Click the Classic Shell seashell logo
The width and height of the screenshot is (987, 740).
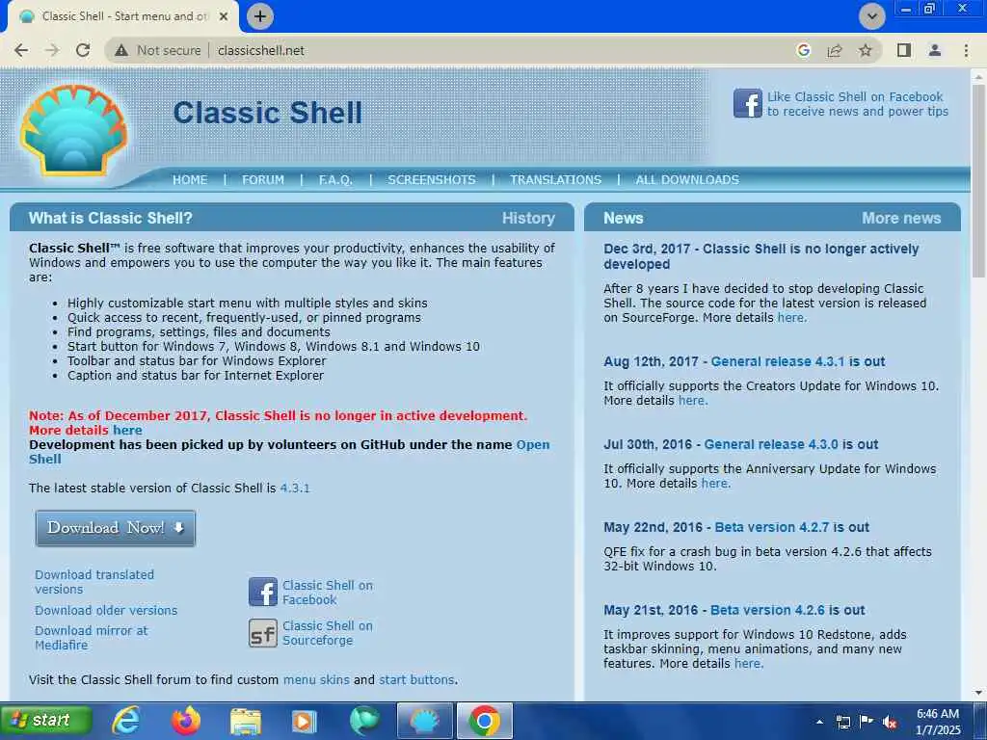coord(73,130)
